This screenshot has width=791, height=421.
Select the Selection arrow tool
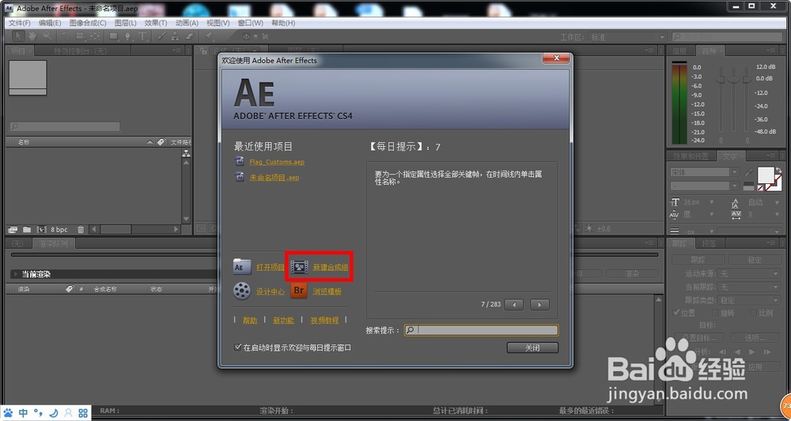pyautogui.click(x=18, y=36)
